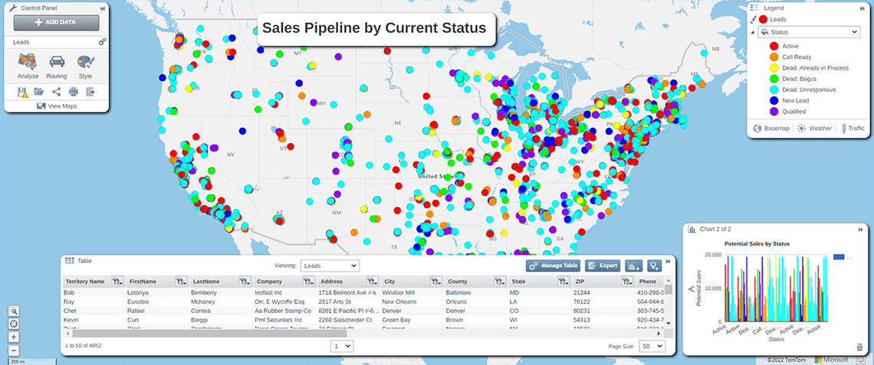
Task: Filter the LastName column
Action: (244, 282)
